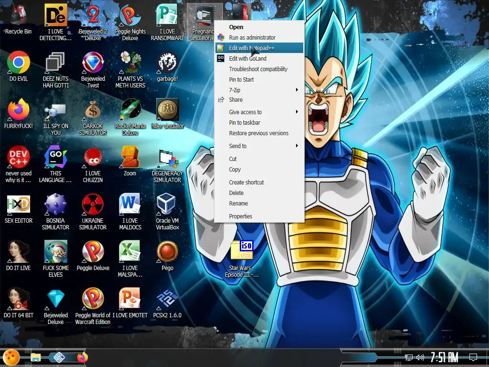Select the I LOVE MALSPA Excel icon

[x=130, y=259]
